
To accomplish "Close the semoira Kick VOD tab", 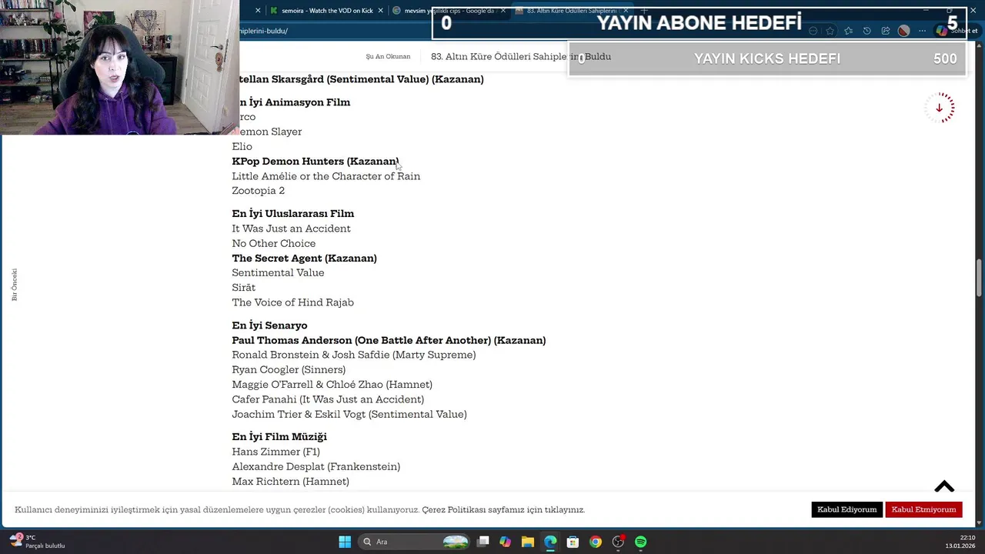I will coord(380,11).
